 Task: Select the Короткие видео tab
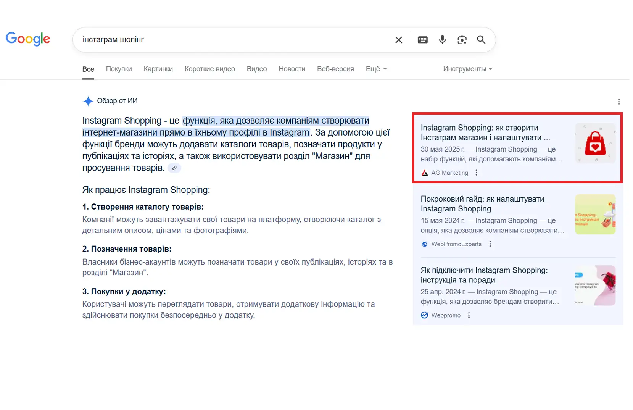[x=209, y=69]
